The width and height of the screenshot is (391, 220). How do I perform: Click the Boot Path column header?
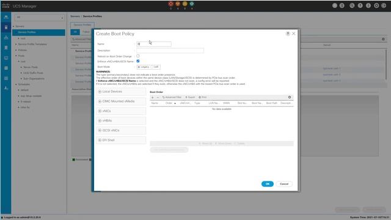coord(271,103)
